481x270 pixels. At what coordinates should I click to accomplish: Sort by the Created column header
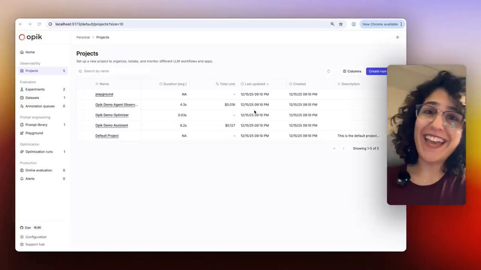(297, 84)
